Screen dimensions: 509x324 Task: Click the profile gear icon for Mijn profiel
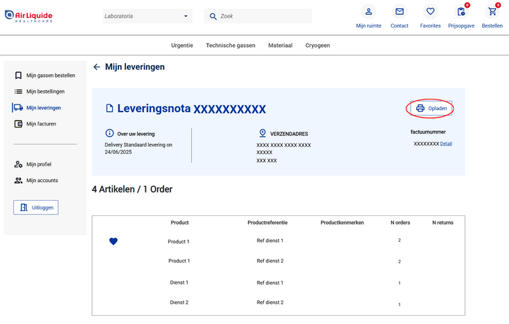pos(18,164)
